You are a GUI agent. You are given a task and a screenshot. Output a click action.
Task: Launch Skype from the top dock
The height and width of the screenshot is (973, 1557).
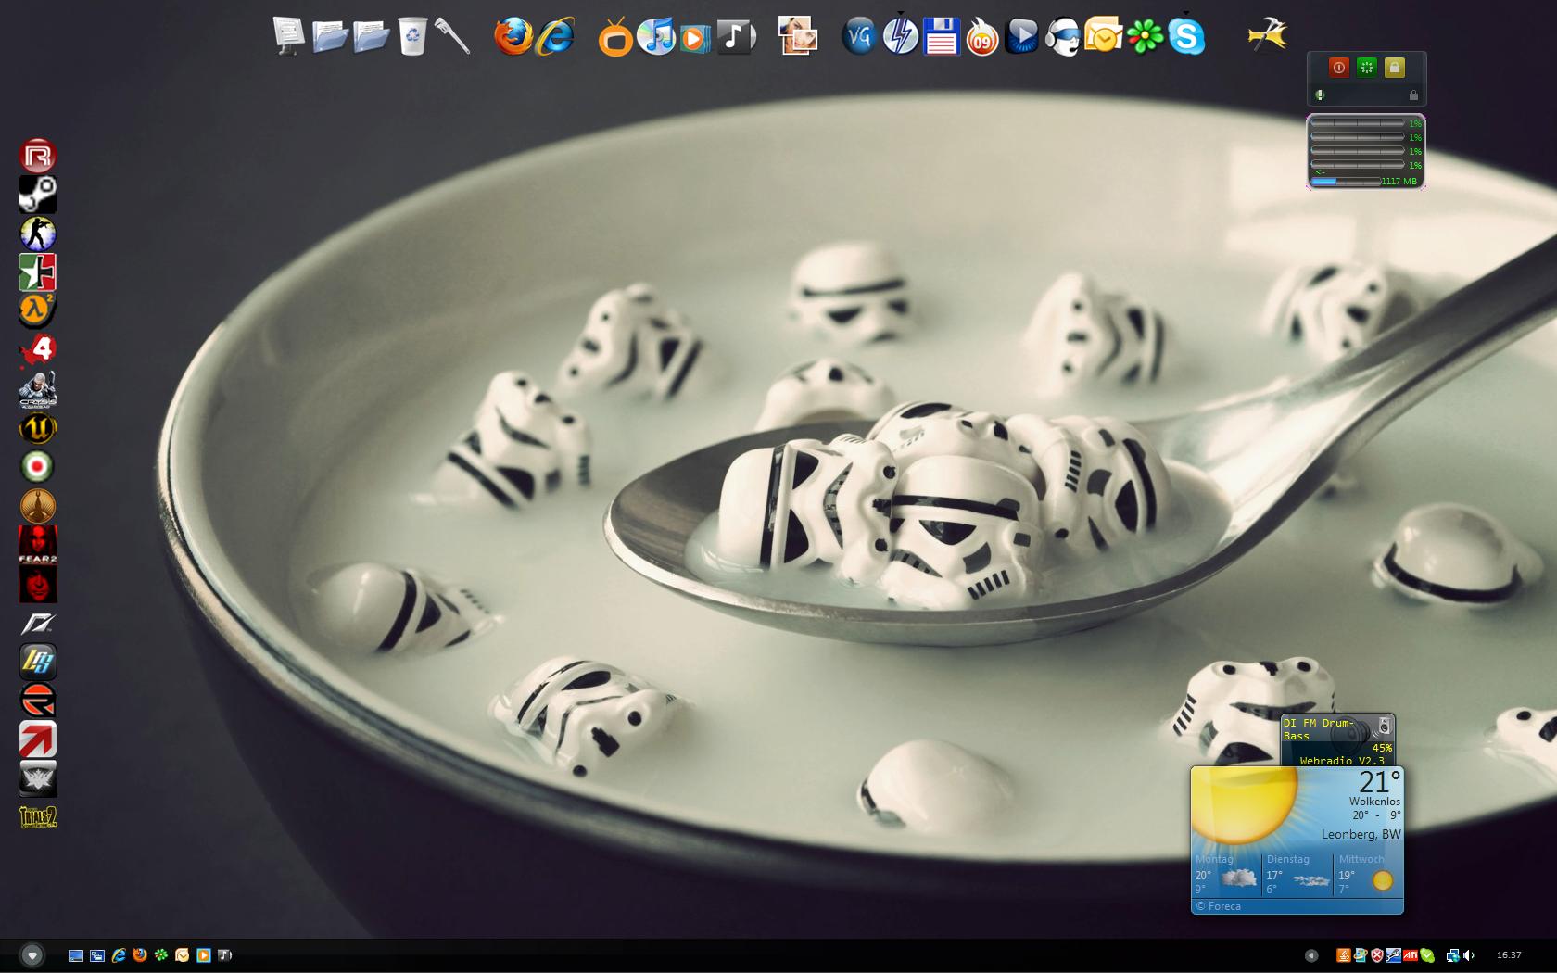point(1186,37)
